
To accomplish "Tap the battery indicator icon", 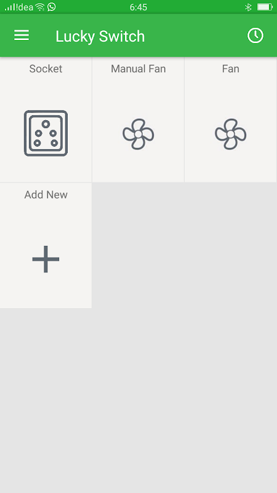I will click(x=265, y=7).
